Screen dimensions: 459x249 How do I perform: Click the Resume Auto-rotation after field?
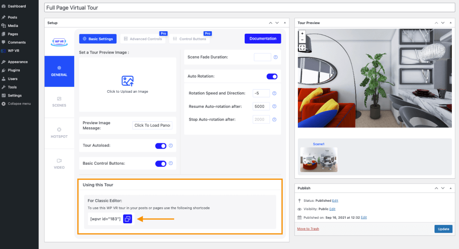pos(261,106)
